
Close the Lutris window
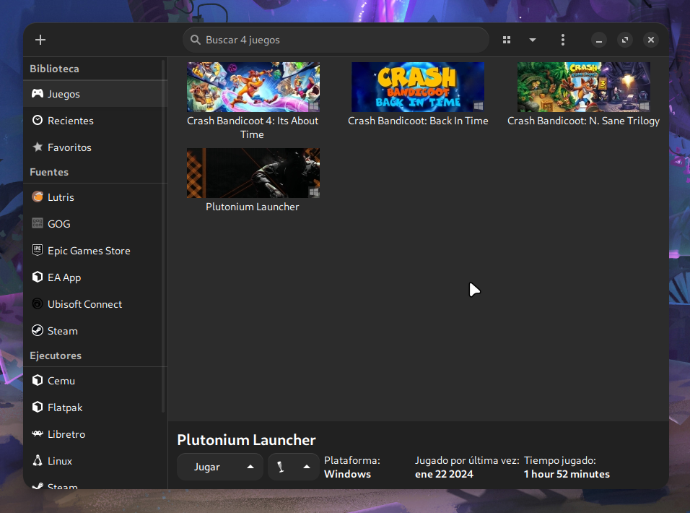[651, 40]
